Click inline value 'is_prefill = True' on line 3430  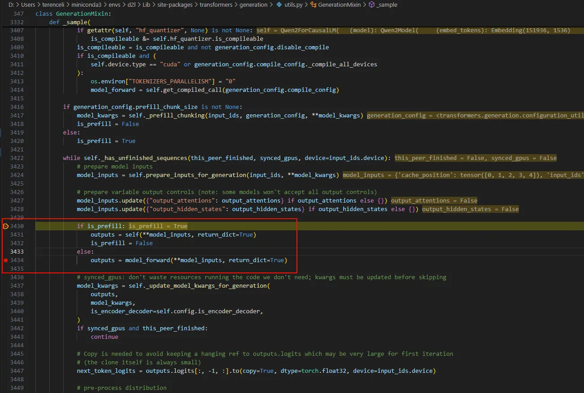click(158, 226)
